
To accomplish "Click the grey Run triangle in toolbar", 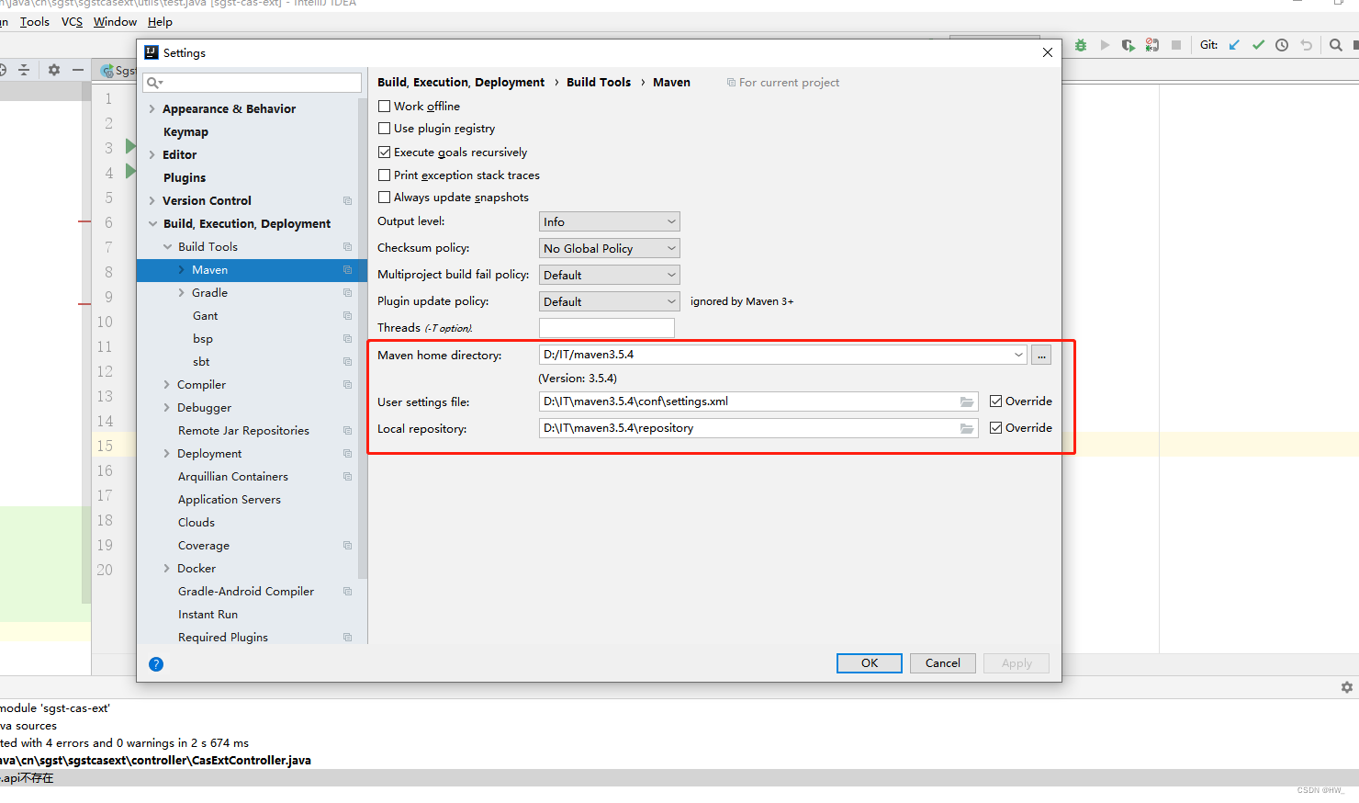I will coord(1105,45).
